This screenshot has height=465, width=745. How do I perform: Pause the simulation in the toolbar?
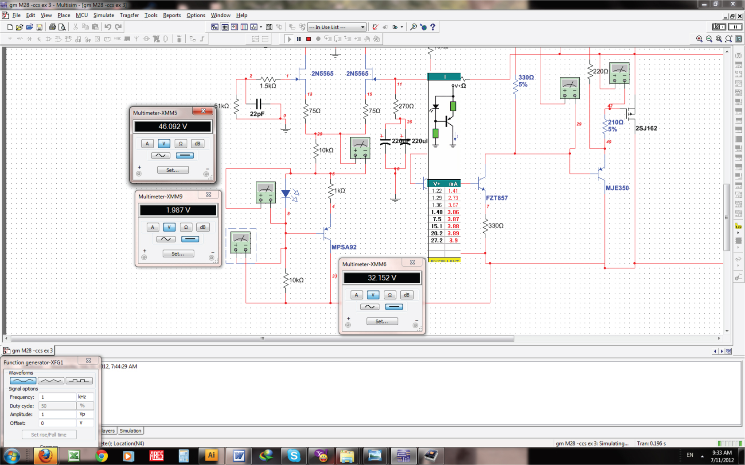[299, 39]
